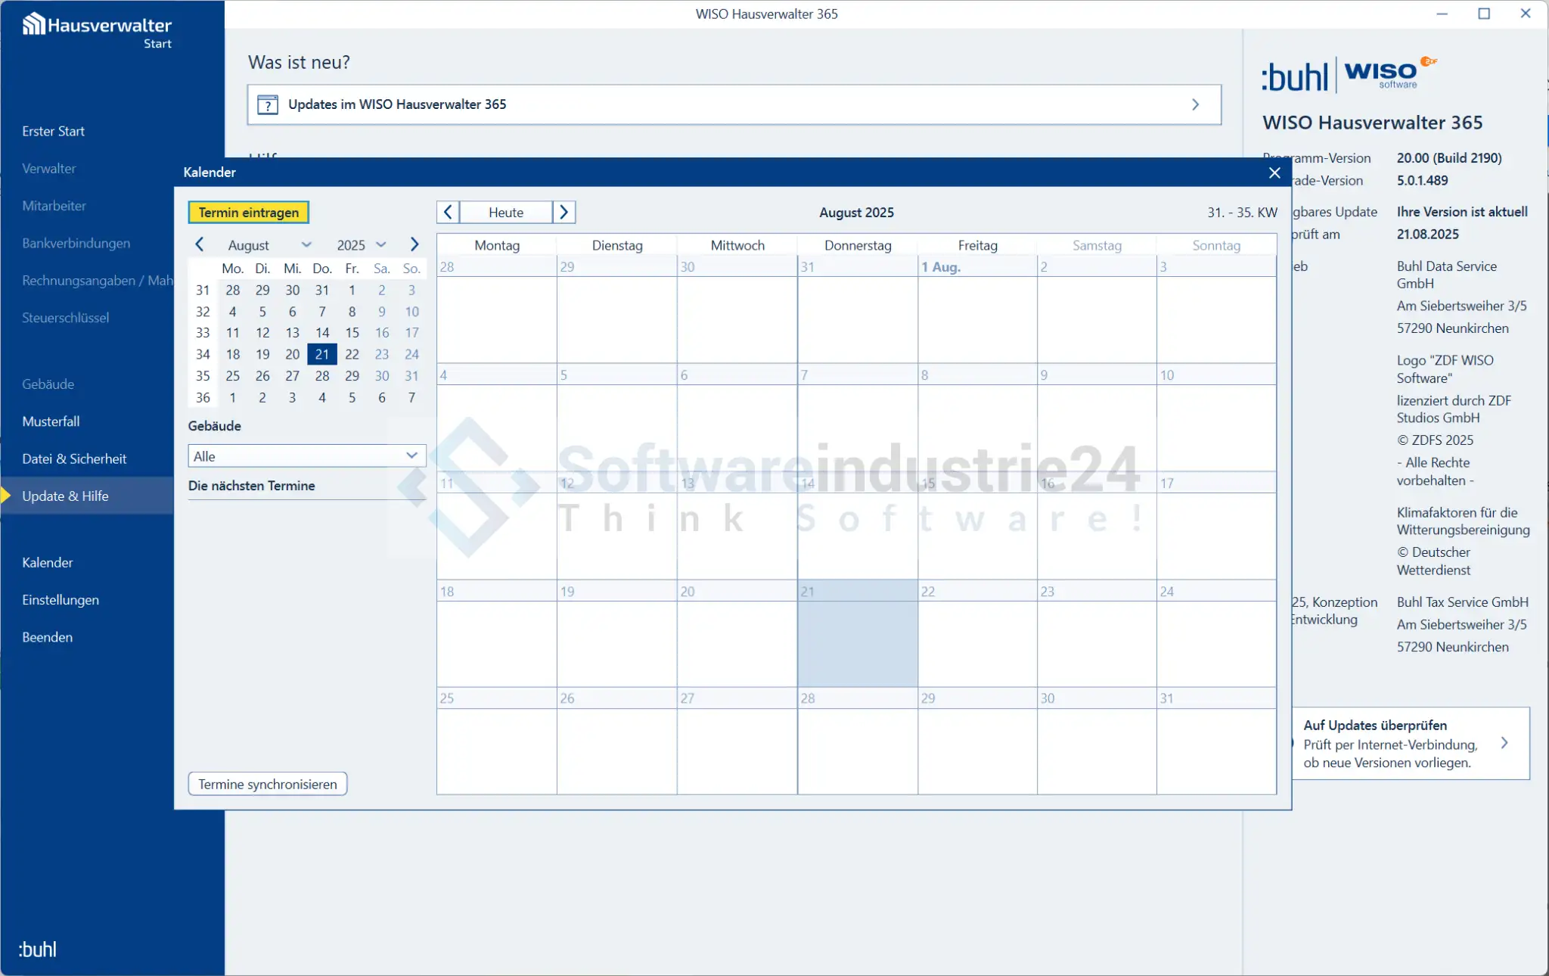Close the Kalender dialog with X
This screenshot has height=976, width=1549.
pos(1274,173)
